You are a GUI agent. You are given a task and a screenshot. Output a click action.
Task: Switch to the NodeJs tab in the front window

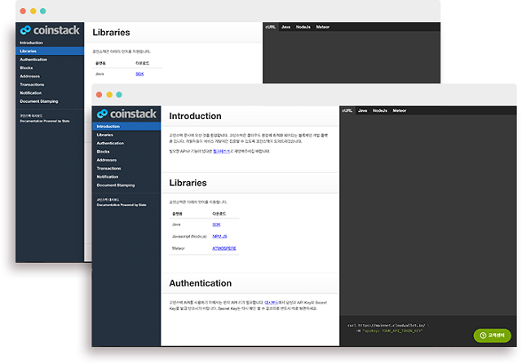[x=380, y=110]
